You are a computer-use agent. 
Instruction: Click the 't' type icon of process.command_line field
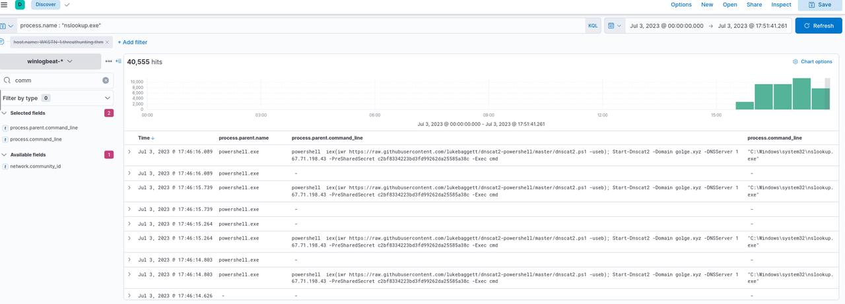(x=5, y=139)
